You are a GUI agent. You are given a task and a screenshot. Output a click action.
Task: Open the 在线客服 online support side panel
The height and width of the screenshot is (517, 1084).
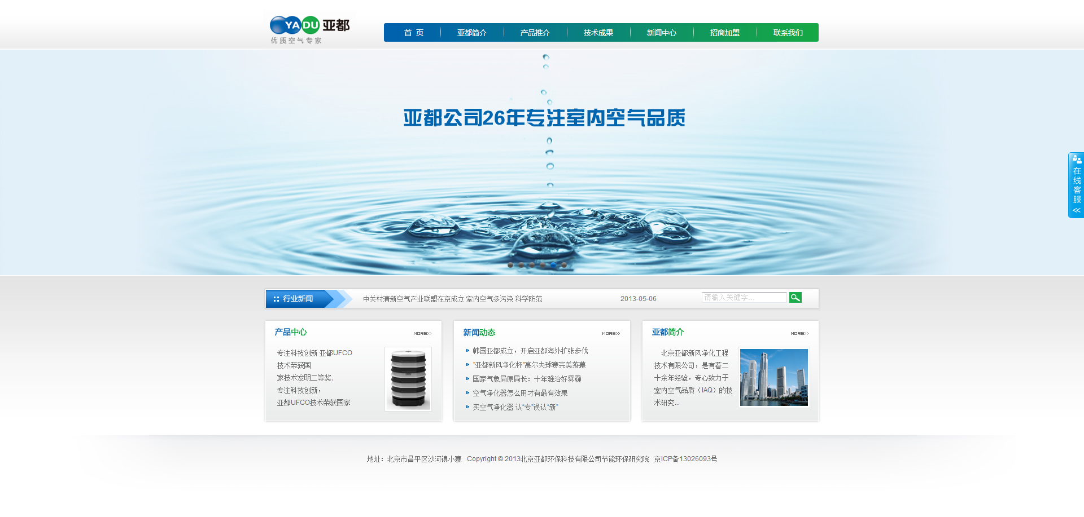coord(1076,185)
